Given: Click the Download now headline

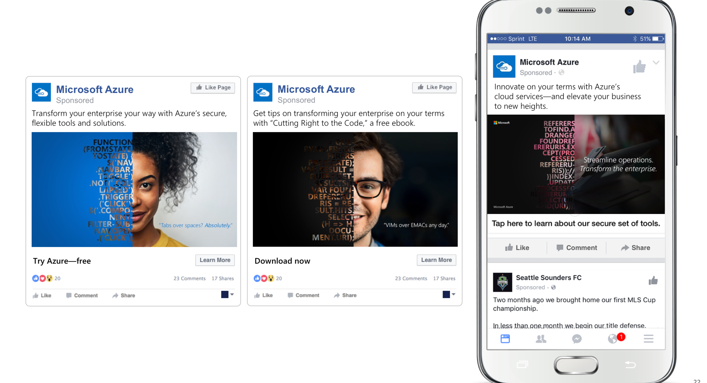Looking at the screenshot, I should tap(282, 261).
